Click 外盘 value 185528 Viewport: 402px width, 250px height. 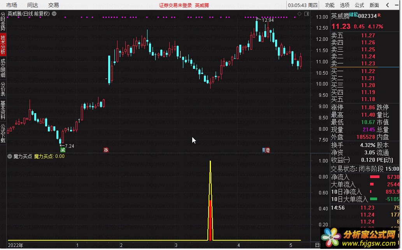(x=365, y=137)
